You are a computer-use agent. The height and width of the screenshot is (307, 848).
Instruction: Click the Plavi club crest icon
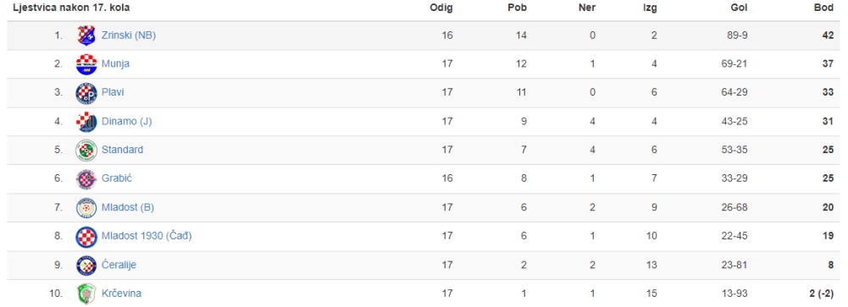pyautogui.click(x=86, y=93)
